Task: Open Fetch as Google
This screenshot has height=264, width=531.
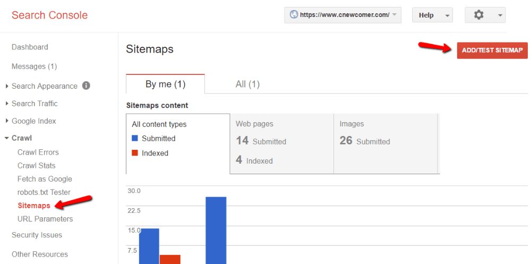Action: click(45, 179)
